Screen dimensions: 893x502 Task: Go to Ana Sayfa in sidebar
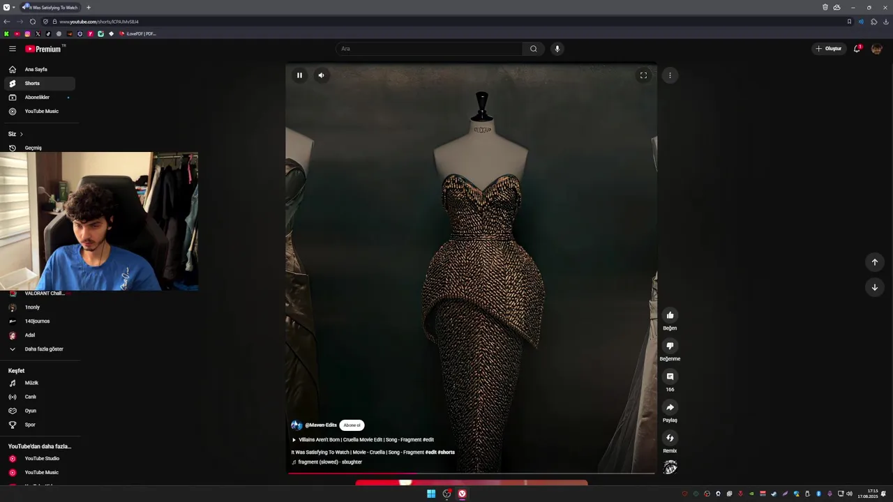[40, 70]
